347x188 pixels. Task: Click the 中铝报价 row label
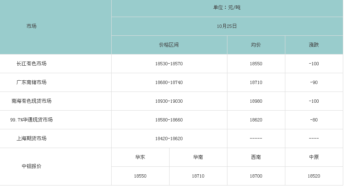click(x=31, y=166)
